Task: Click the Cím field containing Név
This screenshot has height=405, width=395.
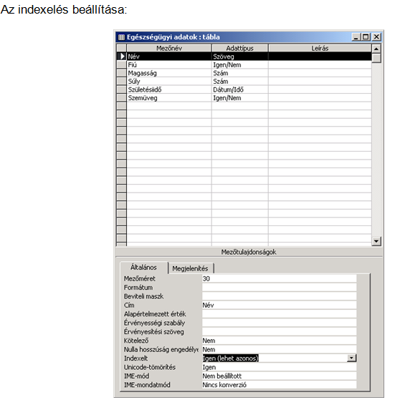Action: pyautogui.click(x=279, y=305)
